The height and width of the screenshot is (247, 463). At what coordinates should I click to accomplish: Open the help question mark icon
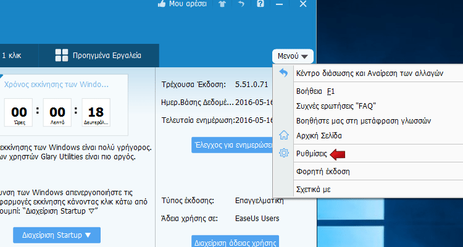(x=260, y=4)
